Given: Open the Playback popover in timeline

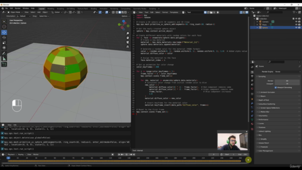Looking at the screenshot, I should coord(12,154).
